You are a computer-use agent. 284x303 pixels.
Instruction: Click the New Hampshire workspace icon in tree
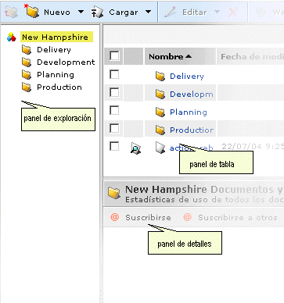click(x=11, y=37)
